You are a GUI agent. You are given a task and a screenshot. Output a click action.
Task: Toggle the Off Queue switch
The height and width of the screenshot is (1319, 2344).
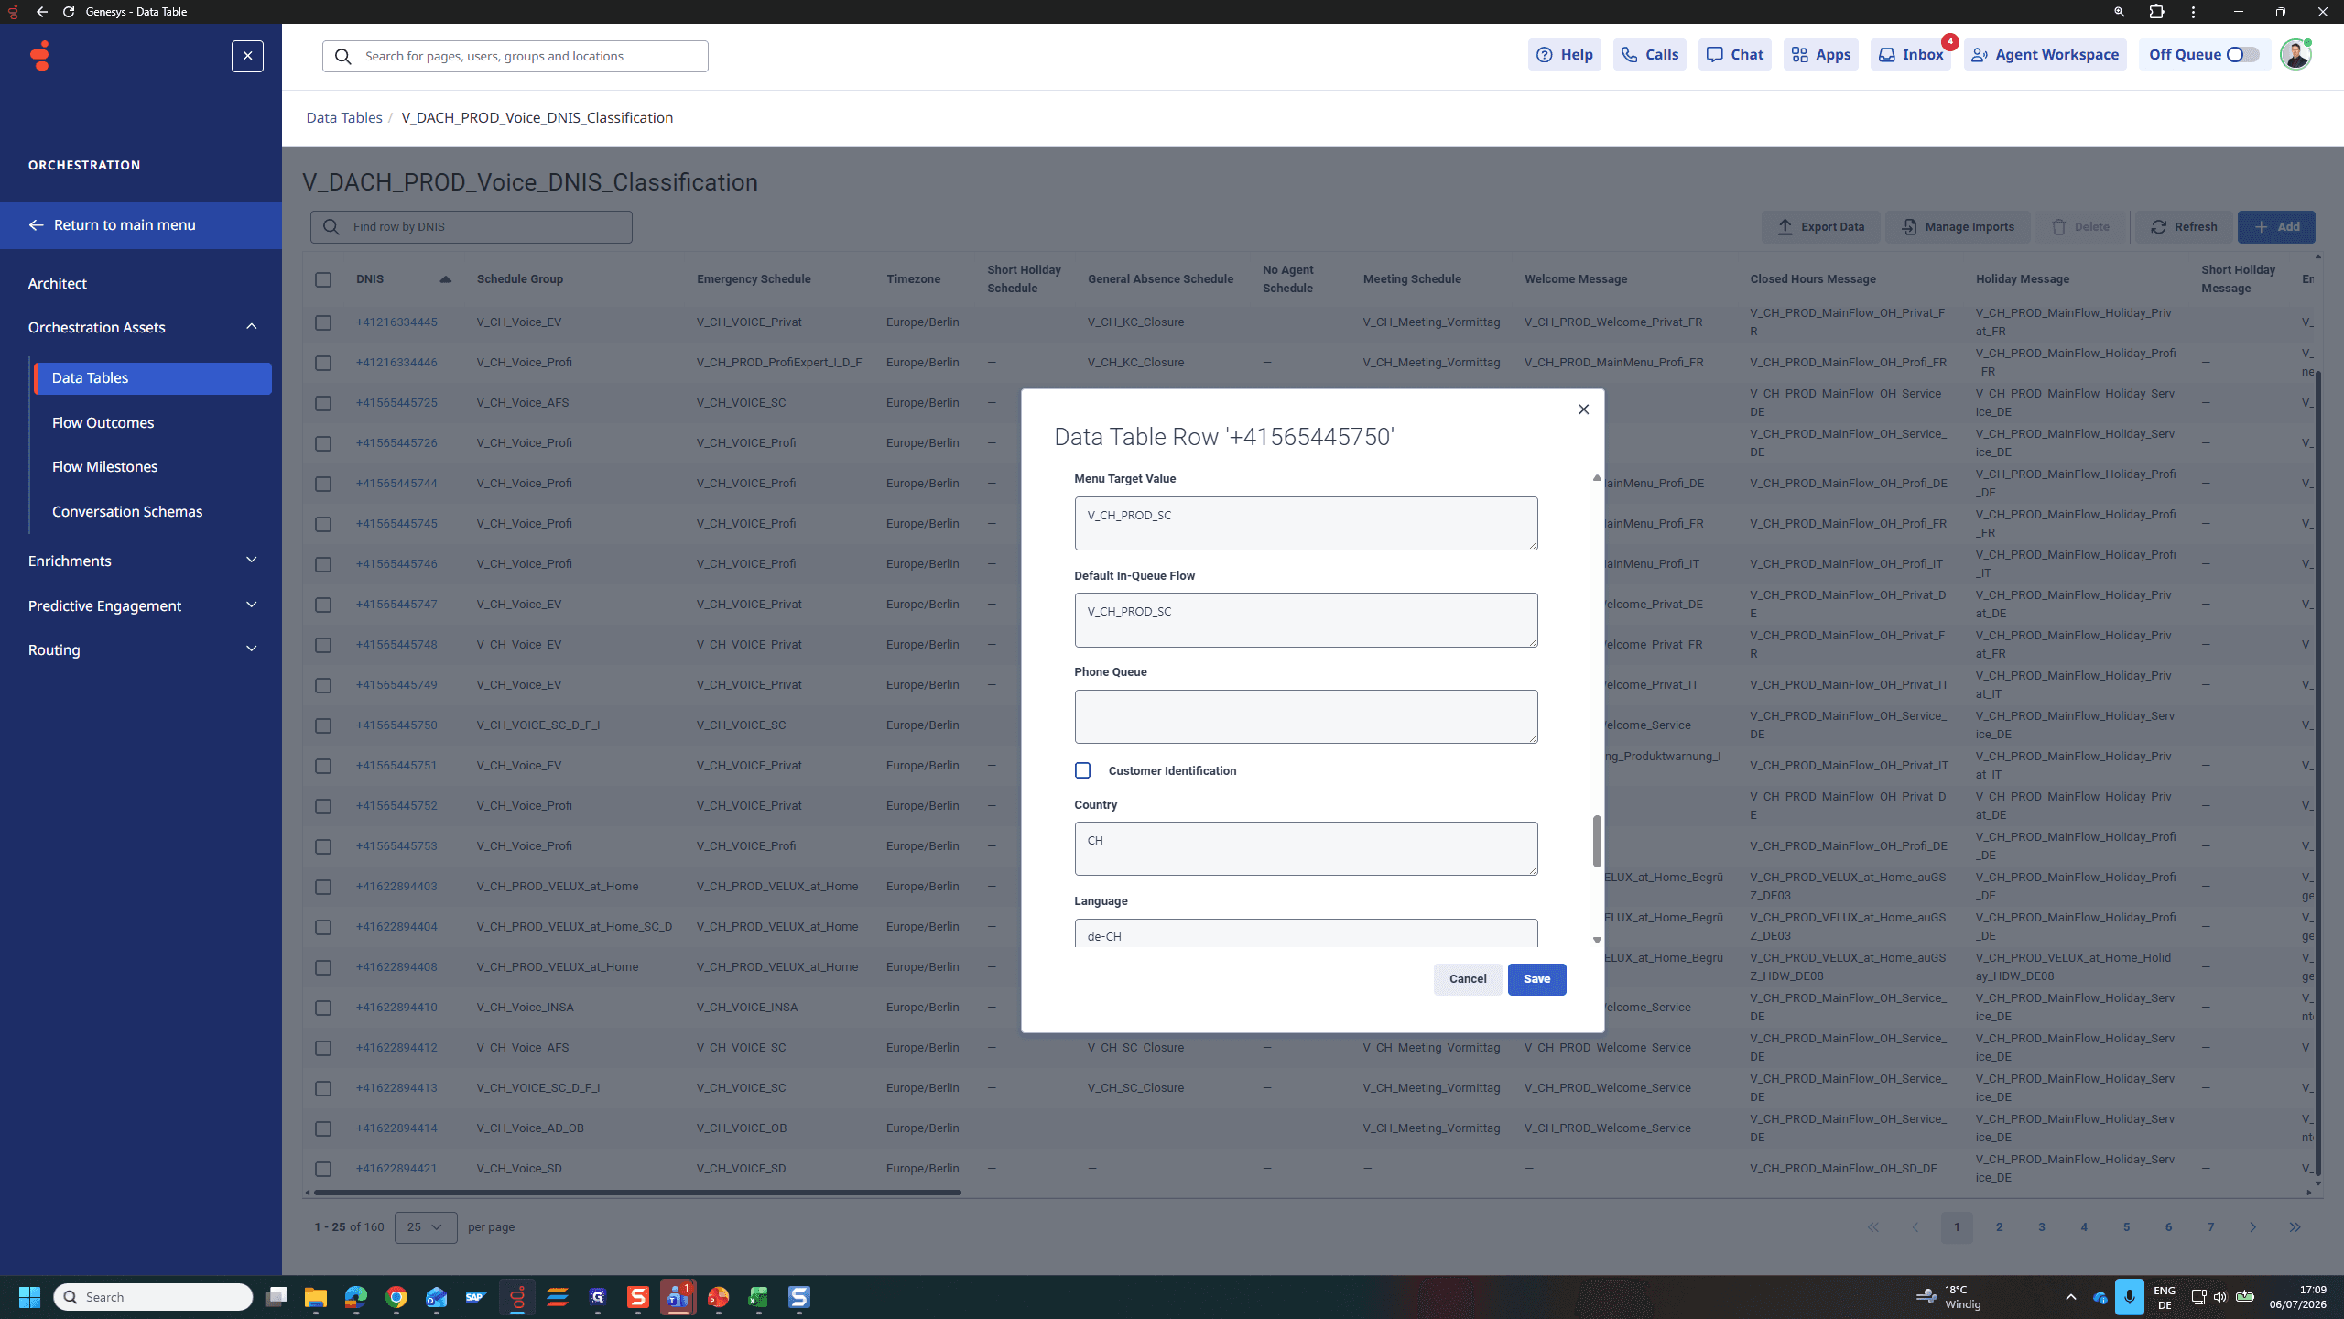coord(2241,55)
